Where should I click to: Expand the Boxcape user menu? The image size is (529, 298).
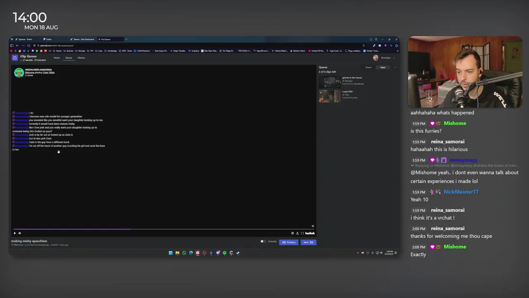[385, 58]
